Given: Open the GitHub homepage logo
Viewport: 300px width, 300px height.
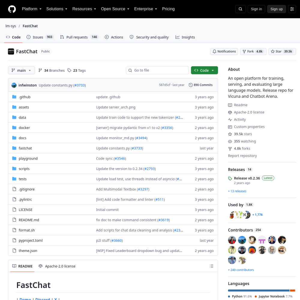Looking at the screenshot, I should [x=12, y=9].
